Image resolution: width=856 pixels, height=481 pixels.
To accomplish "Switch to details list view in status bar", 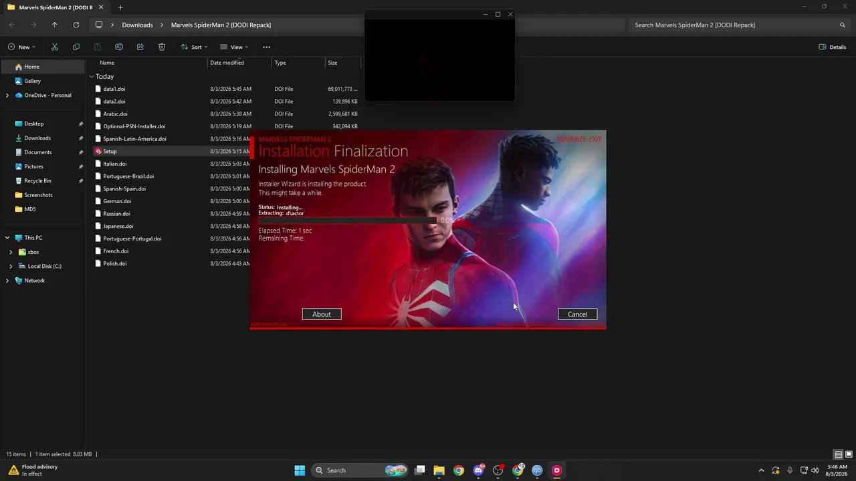I will 838,454.
